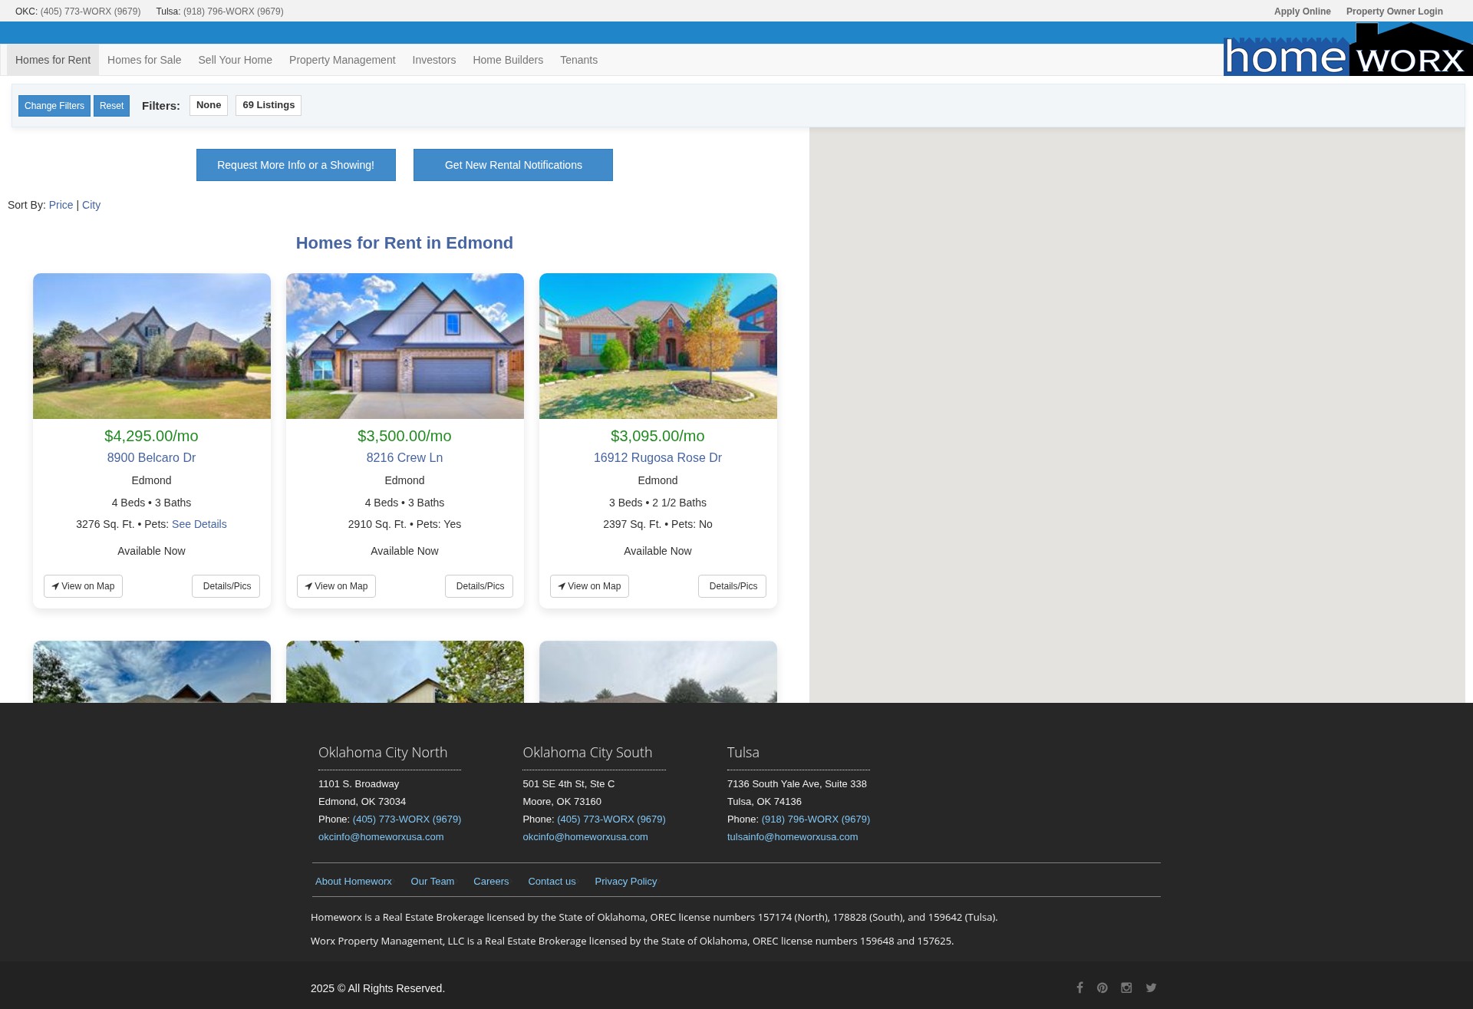Image resolution: width=1473 pixels, height=1009 pixels.
Task: View 8900 Belcaro Dr on map
Action: point(83,586)
